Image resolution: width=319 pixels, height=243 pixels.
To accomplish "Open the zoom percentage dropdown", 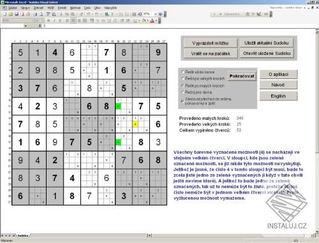I will click(156, 14).
